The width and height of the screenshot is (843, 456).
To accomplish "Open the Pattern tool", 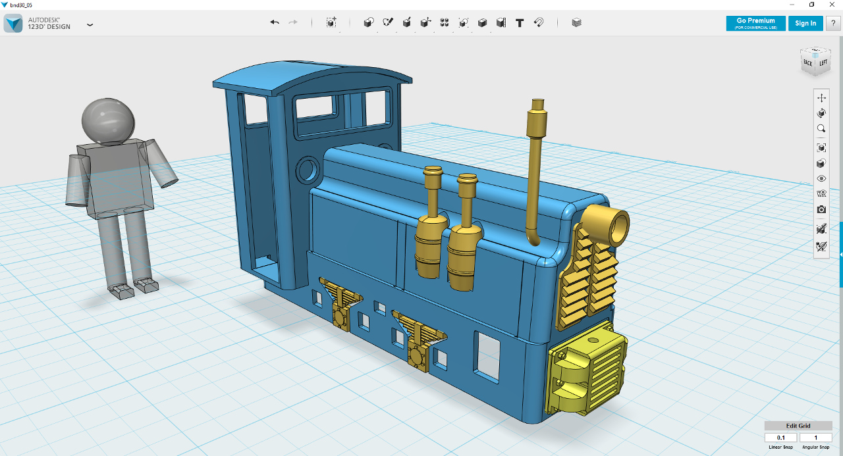I will (445, 22).
